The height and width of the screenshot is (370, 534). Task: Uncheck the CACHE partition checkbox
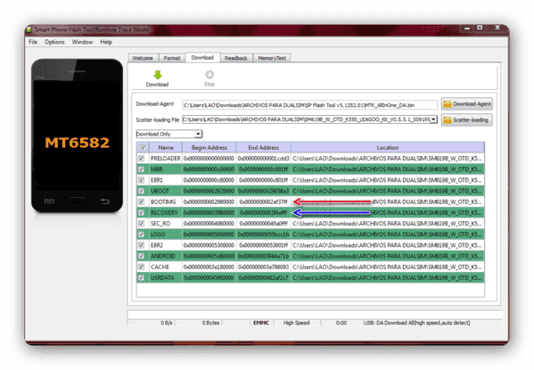point(142,267)
